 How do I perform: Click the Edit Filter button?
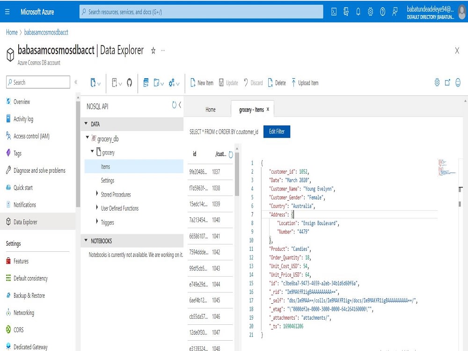click(277, 132)
